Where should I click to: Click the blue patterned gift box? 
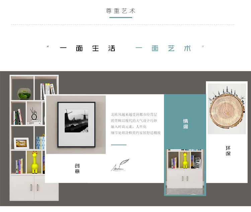(40, 143)
